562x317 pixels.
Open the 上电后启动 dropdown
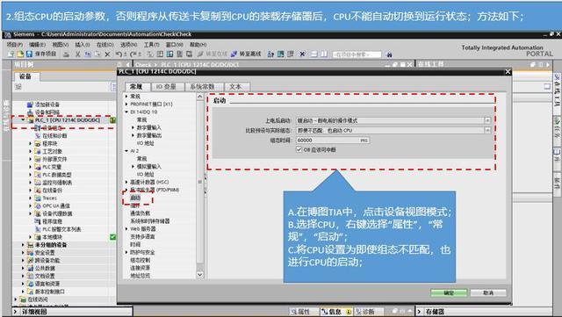[487, 120]
